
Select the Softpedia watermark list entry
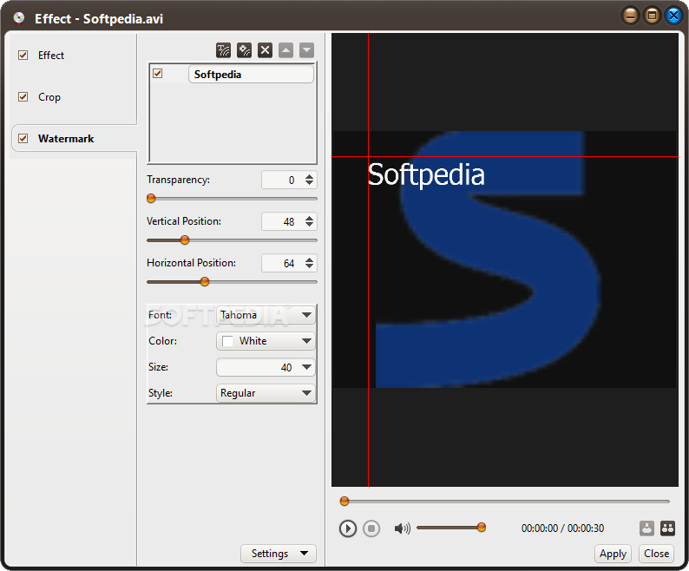(251, 74)
